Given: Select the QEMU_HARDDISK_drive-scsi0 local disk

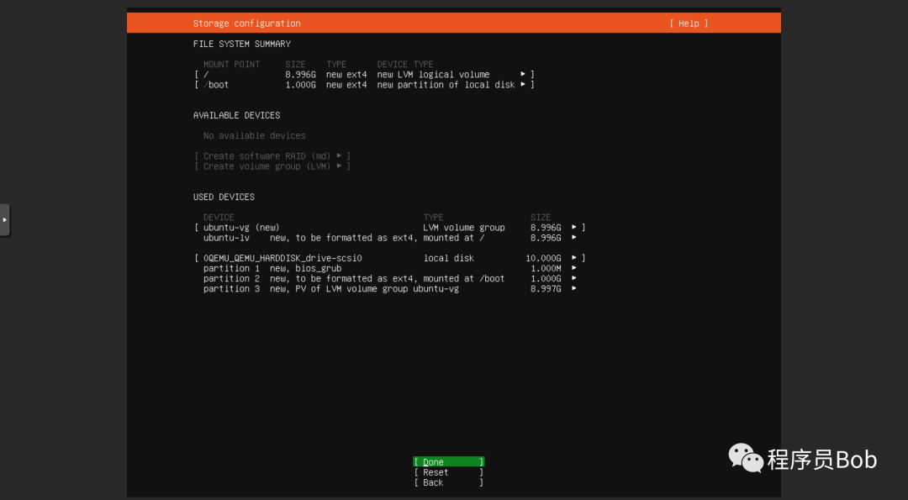Looking at the screenshot, I should [390, 258].
